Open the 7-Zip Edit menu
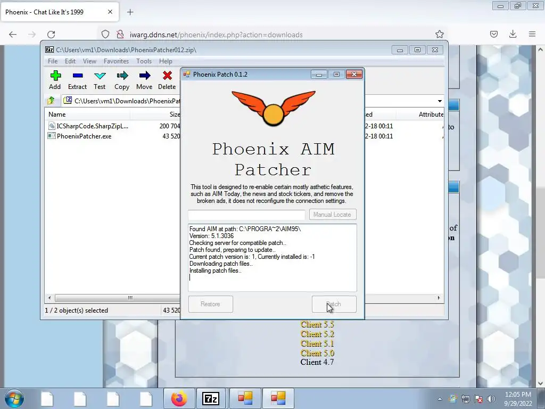This screenshot has height=409, width=545. click(x=70, y=61)
